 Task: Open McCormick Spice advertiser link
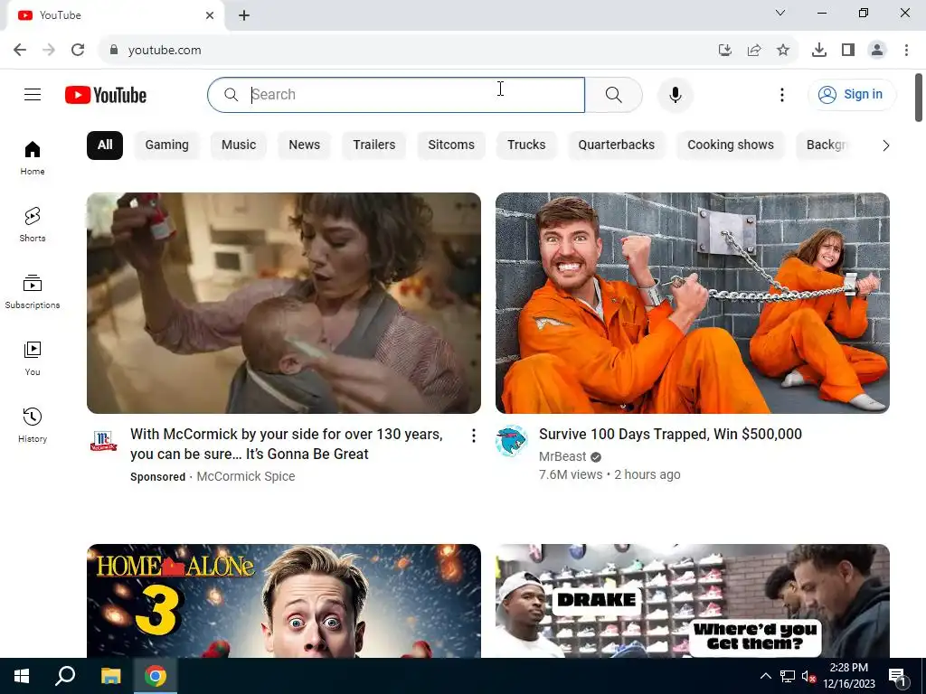[x=246, y=476]
